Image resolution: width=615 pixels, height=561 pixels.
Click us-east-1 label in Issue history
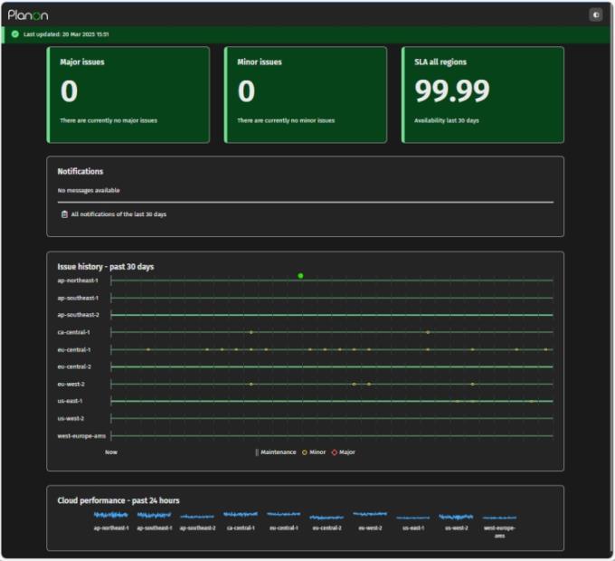click(x=70, y=401)
